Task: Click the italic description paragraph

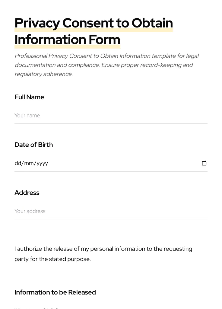Action: coord(107,65)
